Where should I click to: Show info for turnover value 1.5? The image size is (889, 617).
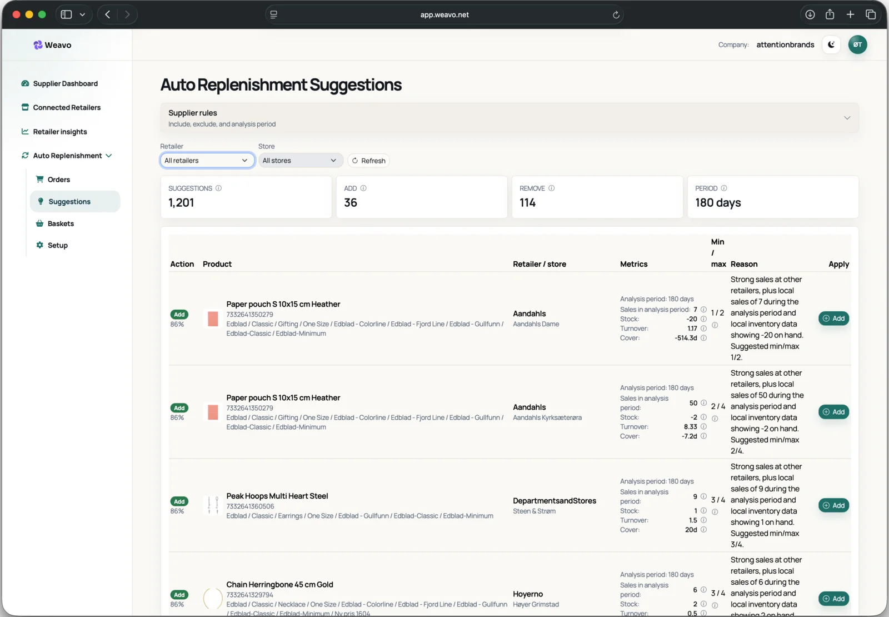(x=703, y=520)
